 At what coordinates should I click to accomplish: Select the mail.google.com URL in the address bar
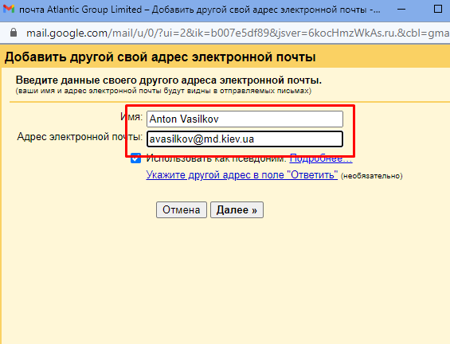point(237,33)
